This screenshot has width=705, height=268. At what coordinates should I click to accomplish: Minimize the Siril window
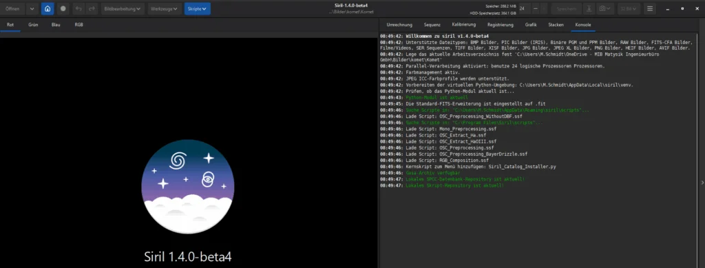(668, 8)
